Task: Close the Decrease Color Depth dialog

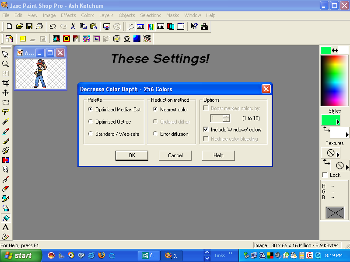Action: point(266,89)
